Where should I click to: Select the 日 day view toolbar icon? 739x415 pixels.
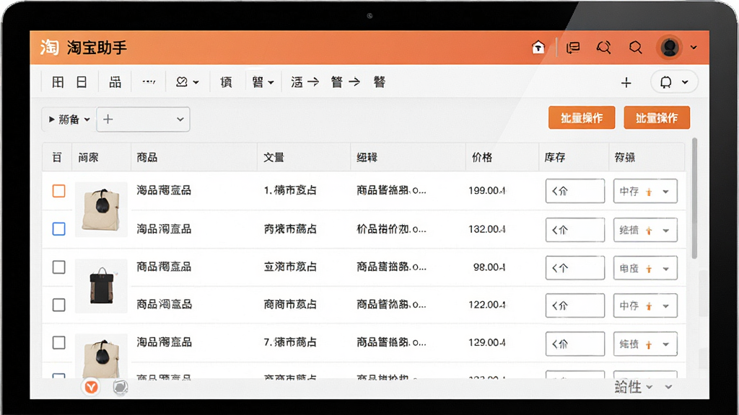tap(82, 82)
